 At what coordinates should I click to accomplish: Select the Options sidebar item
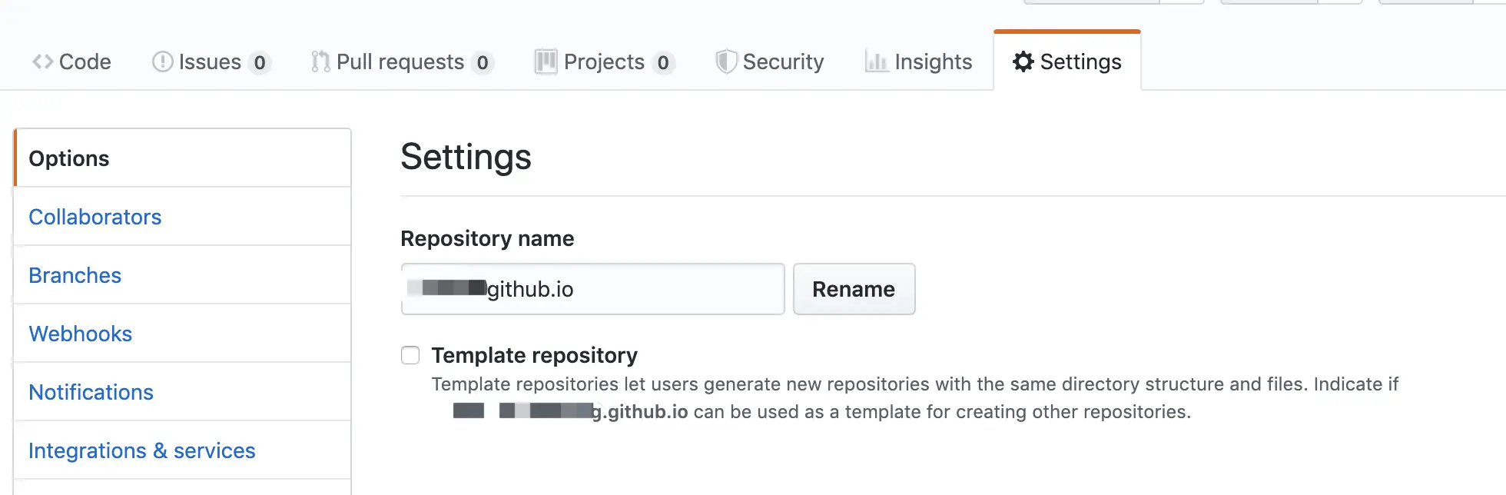coord(69,158)
